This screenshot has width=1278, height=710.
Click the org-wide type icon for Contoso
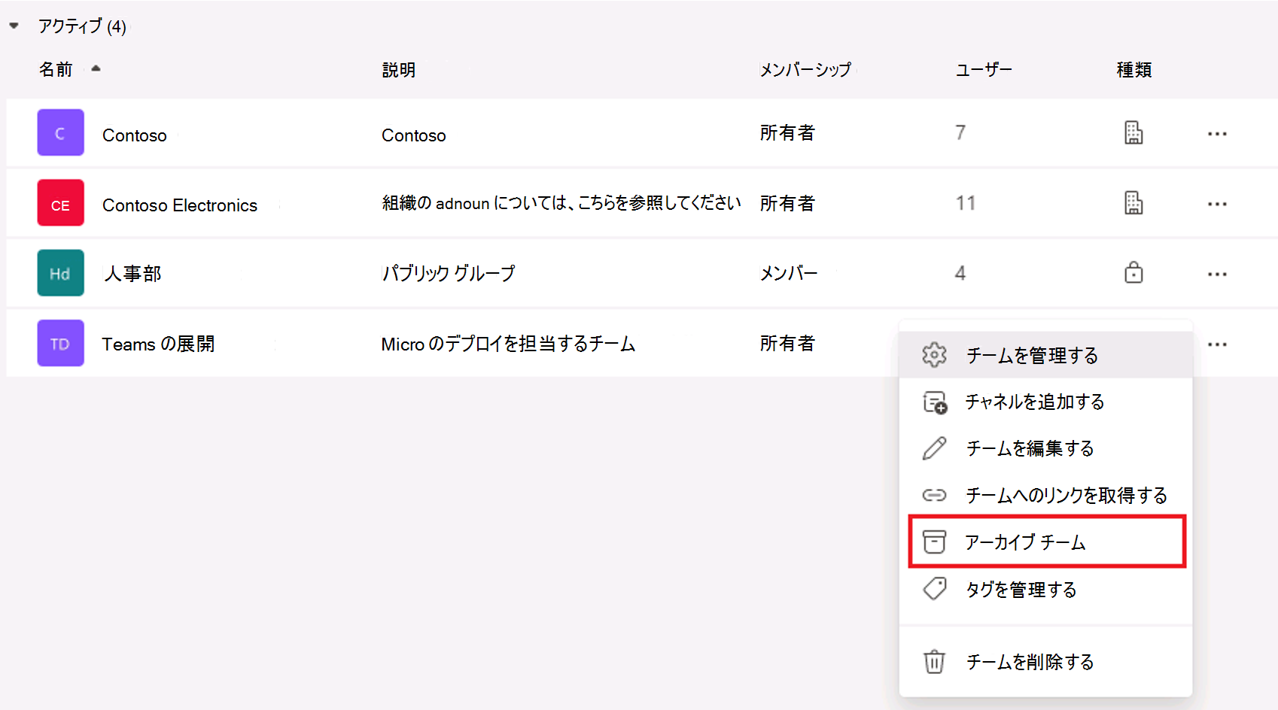point(1133,133)
